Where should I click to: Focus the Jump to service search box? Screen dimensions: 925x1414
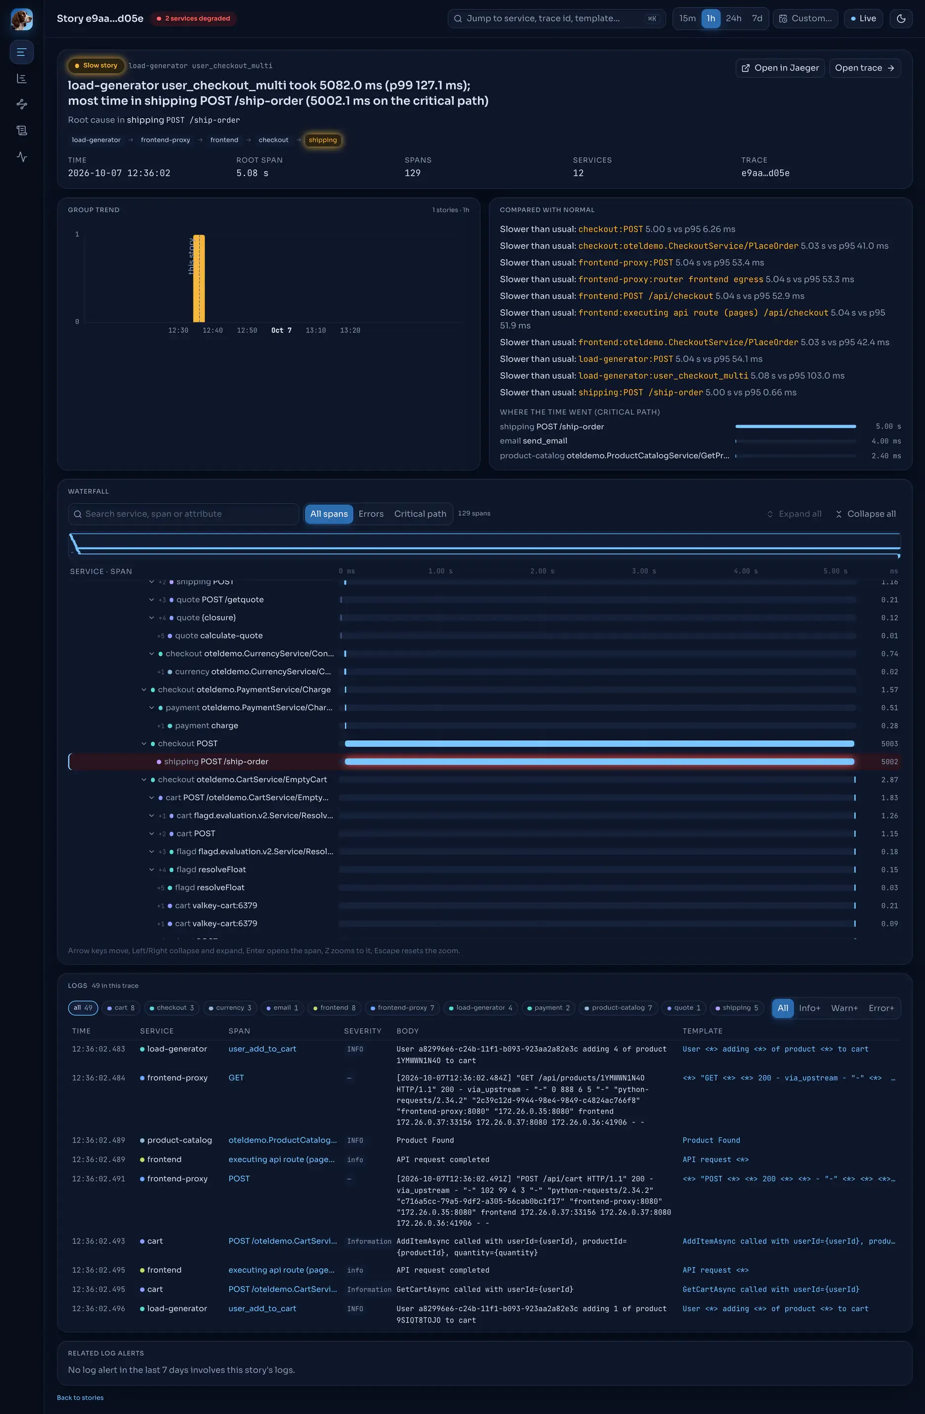click(556, 18)
